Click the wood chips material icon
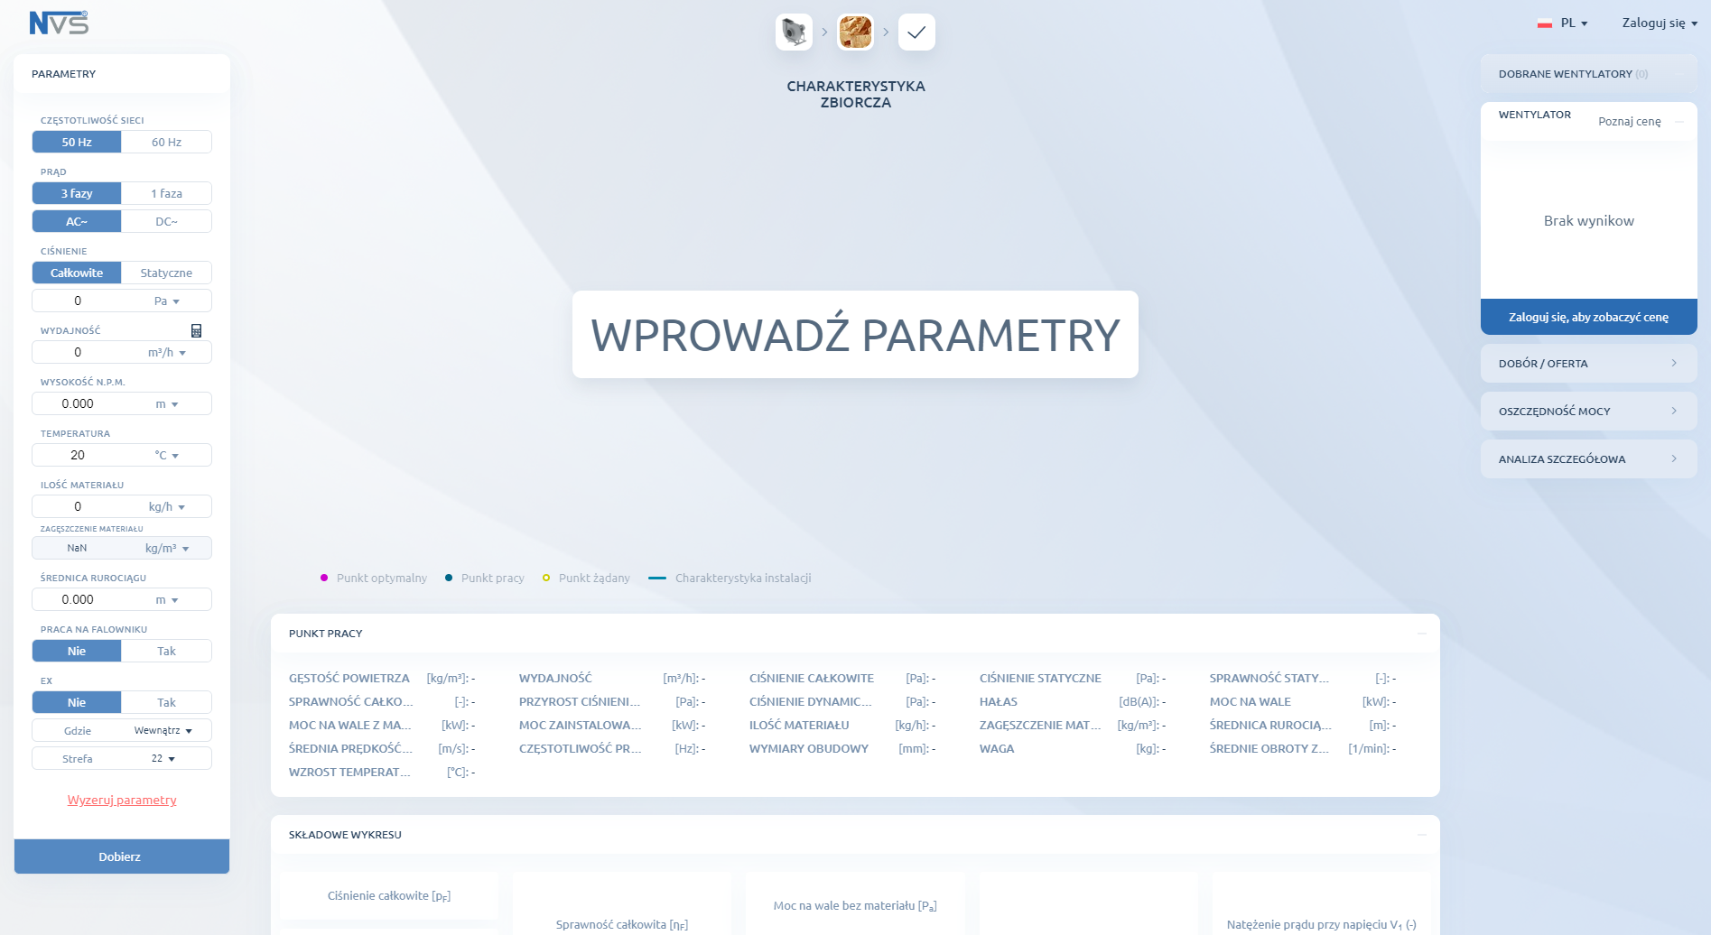 [x=855, y=32]
